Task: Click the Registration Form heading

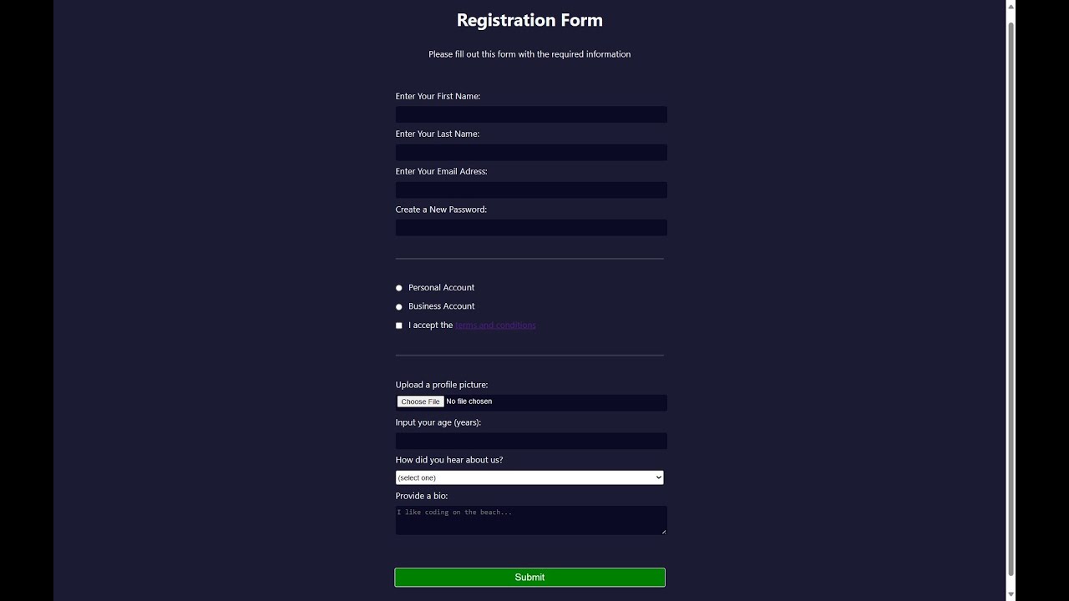Action: [x=529, y=20]
